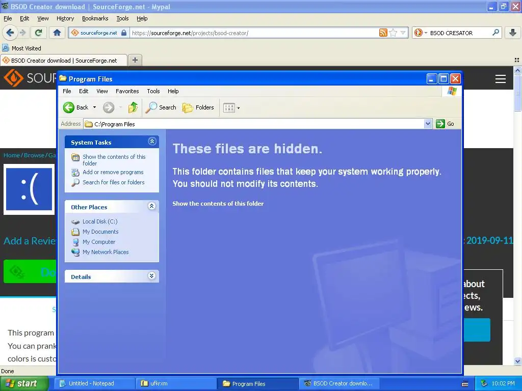522x391 pixels.
Task: Click the magnifier search icon in the browser
Action: point(495,33)
